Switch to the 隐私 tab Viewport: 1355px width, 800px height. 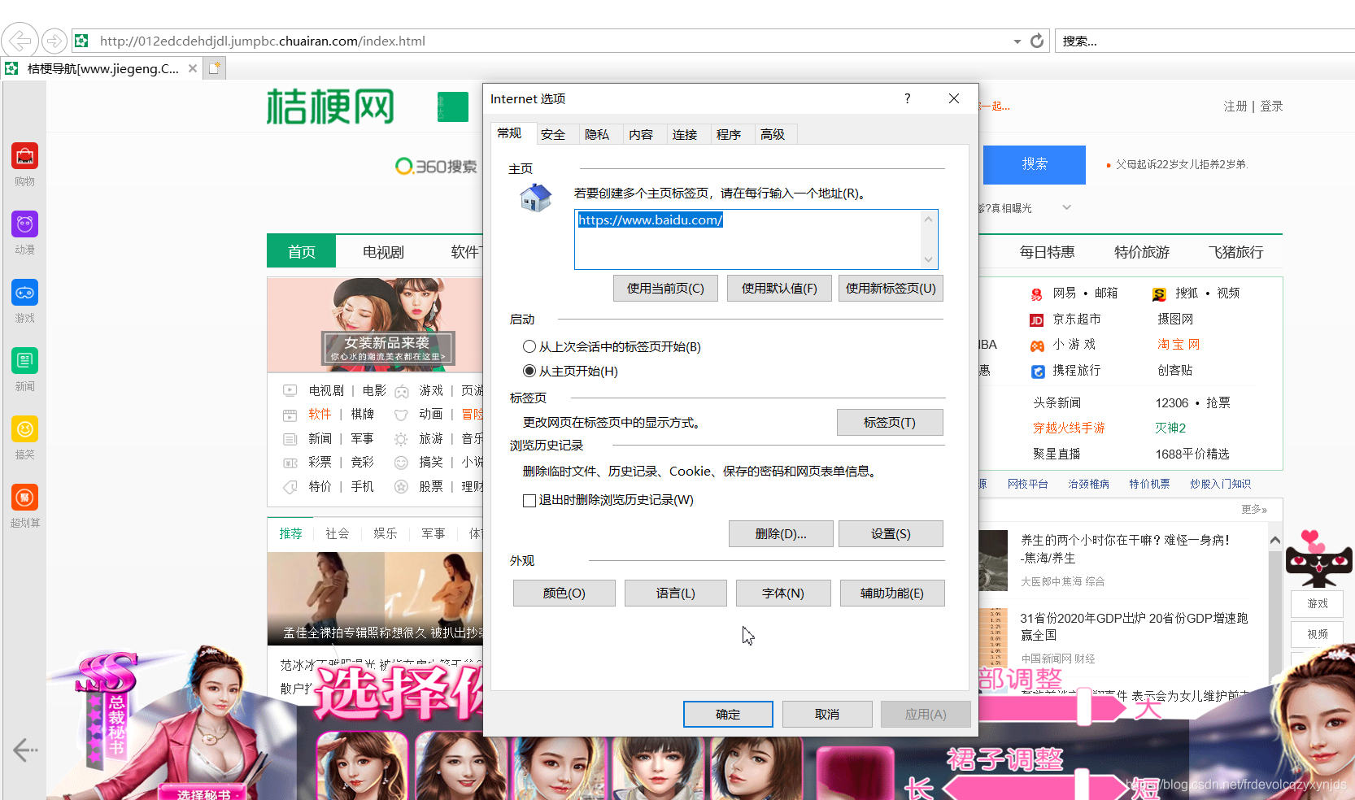597,134
